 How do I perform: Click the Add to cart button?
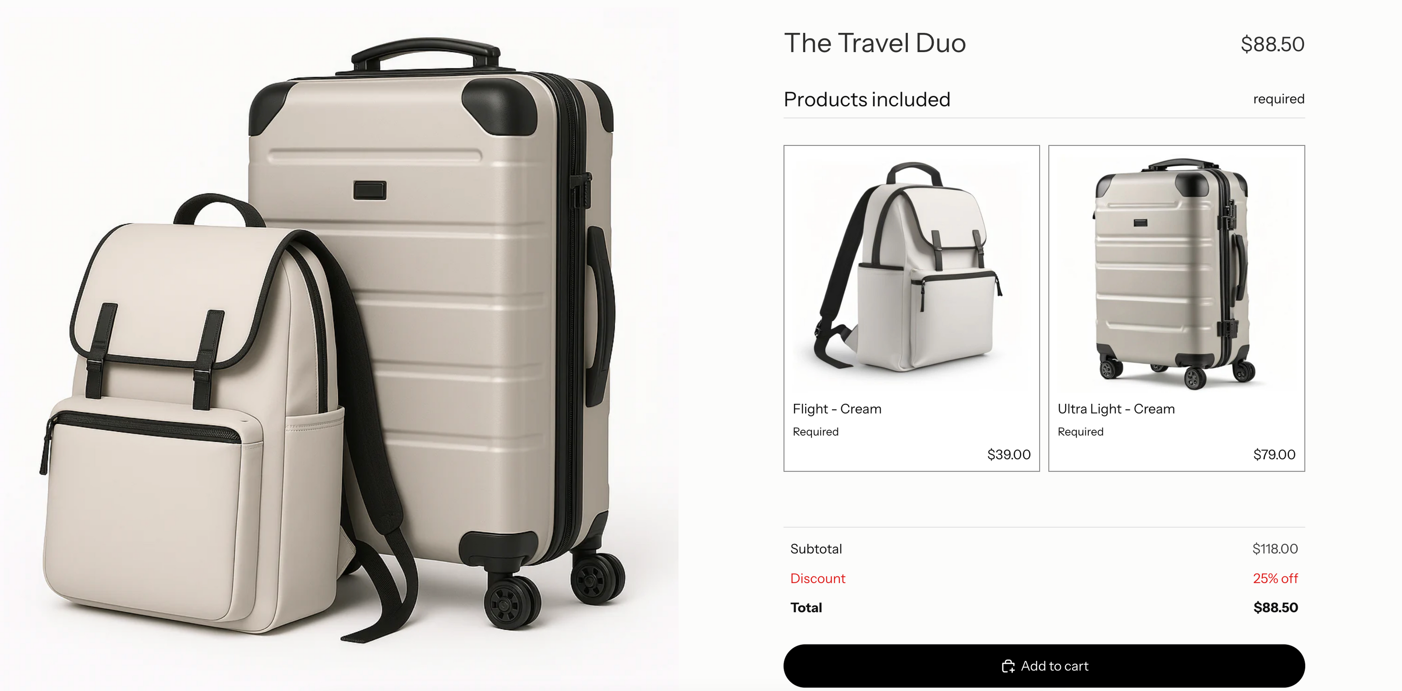click(1044, 666)
